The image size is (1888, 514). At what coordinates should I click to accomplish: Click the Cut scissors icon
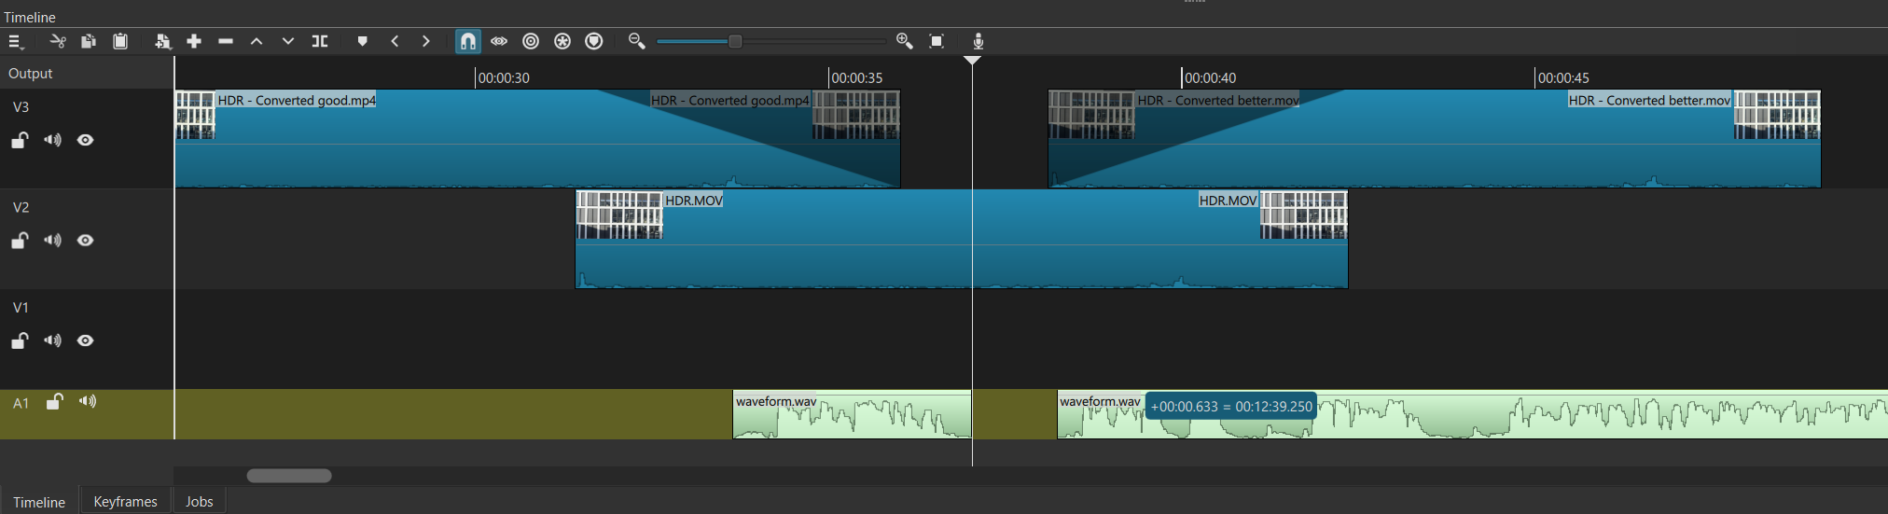pyautogui.click(x=58, y=41)
